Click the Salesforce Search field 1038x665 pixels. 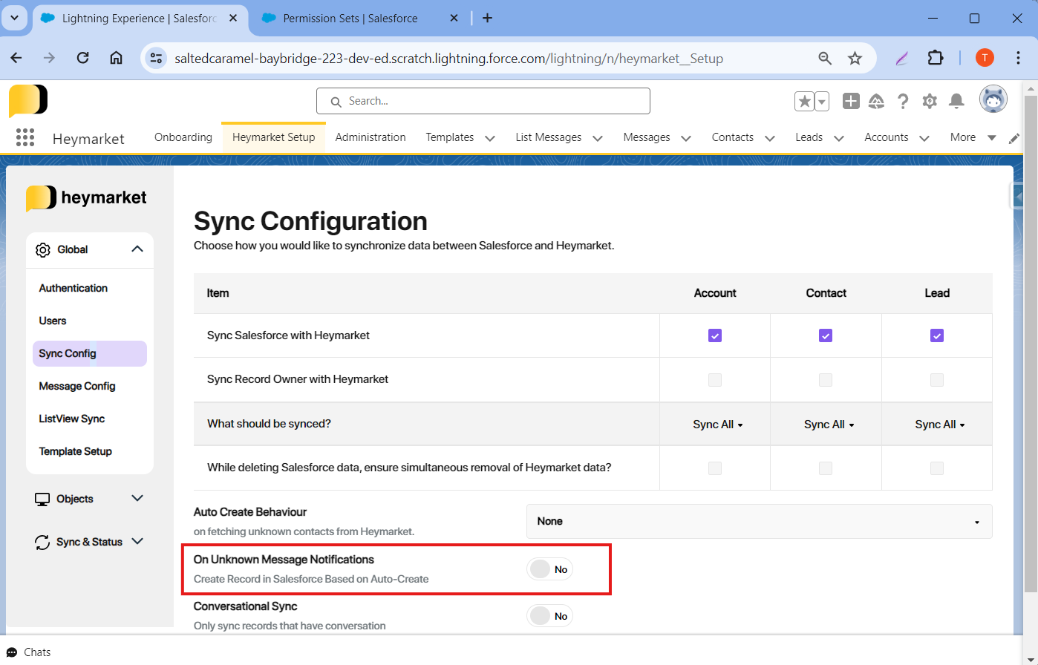tap(483, 101)
